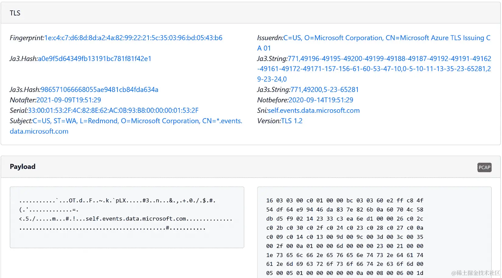Click ASCII line containing self.events.data.microsoft.com
The image size is (502, 278).
(x=125, y=219)
